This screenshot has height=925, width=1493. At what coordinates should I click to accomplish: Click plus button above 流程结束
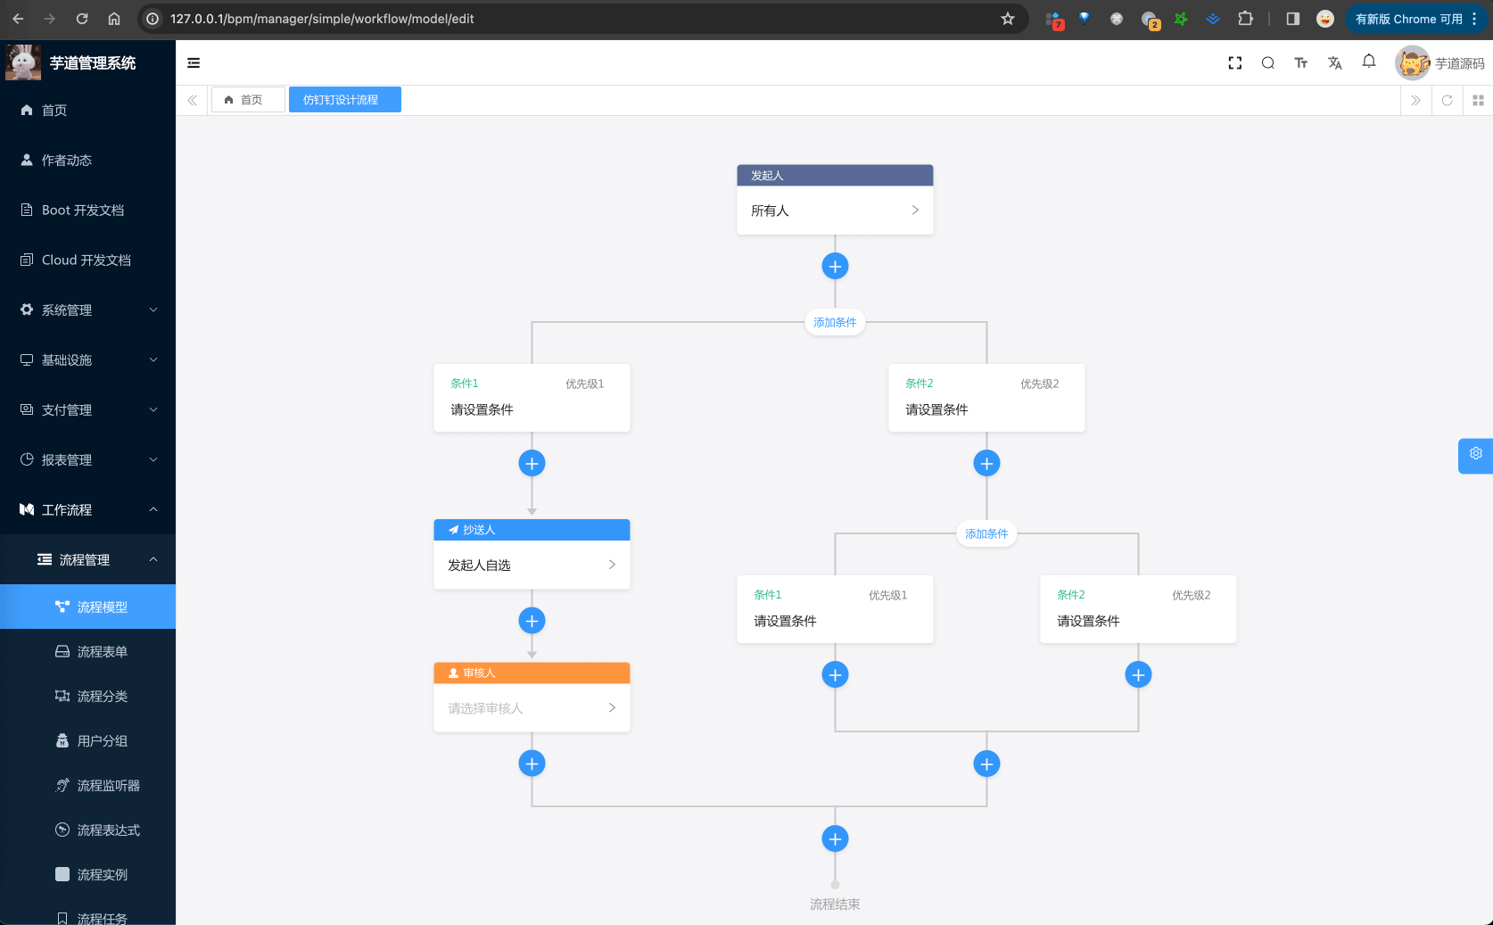(x=835, y=838)
